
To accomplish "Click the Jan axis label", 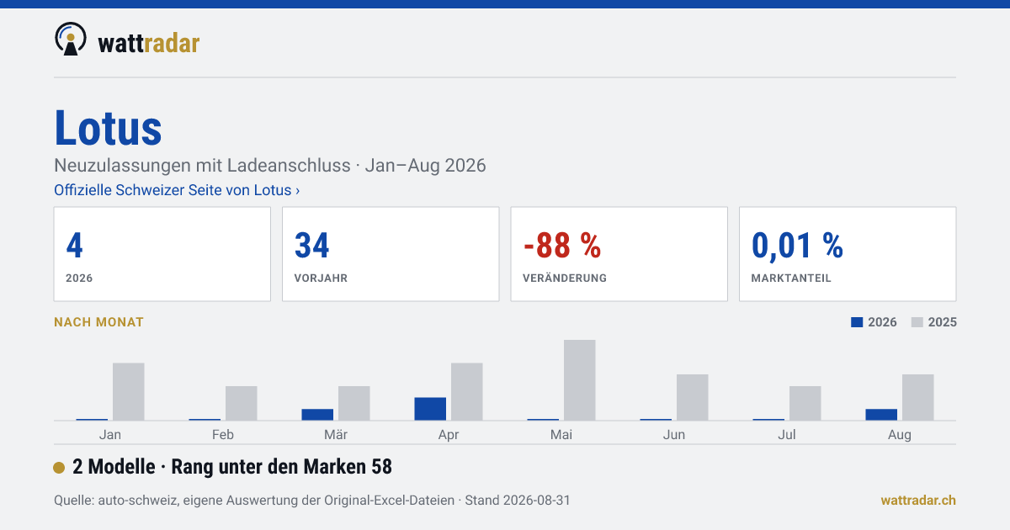I will coord(110,435).
